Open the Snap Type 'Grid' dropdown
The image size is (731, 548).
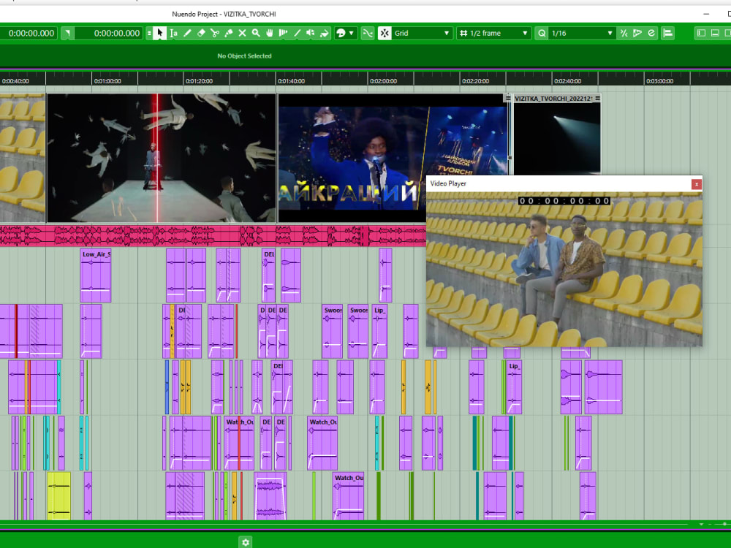click(422, 33)
